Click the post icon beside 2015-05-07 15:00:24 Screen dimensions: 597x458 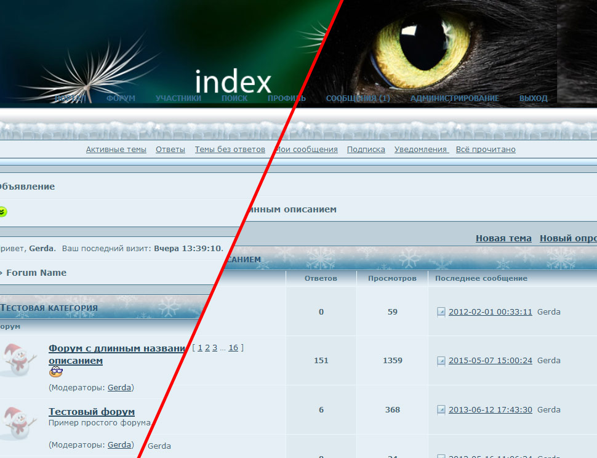coord(441,361)
